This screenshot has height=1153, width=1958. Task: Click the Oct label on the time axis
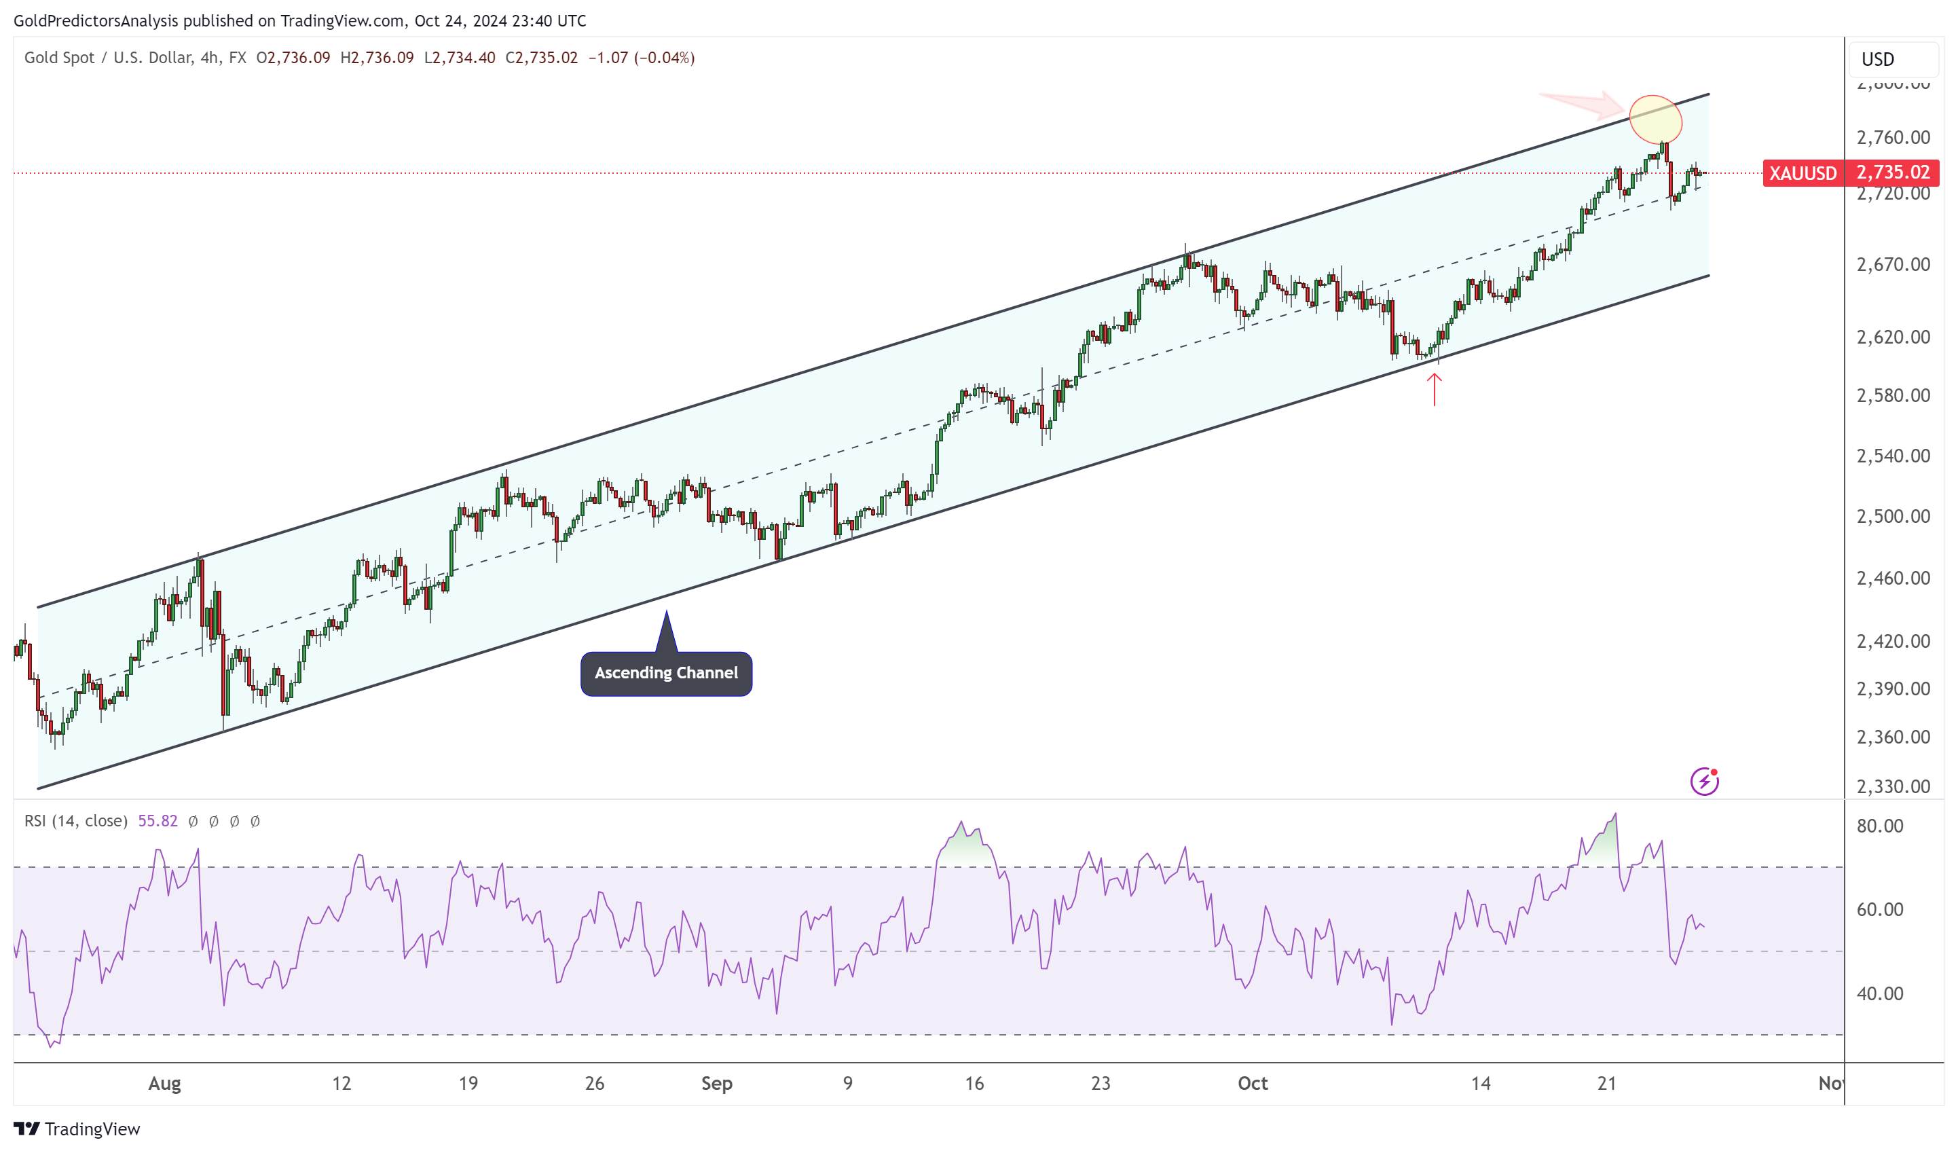click(x=1252, y=1083)
